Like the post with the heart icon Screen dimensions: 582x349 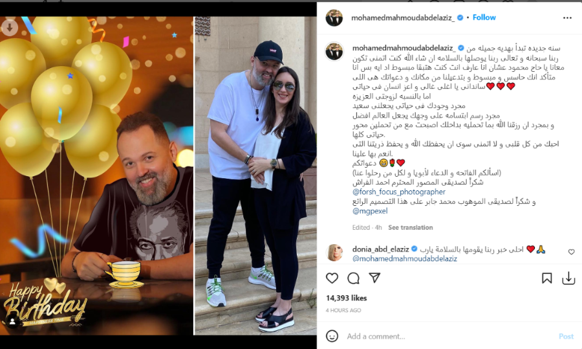tap(332, 278)
